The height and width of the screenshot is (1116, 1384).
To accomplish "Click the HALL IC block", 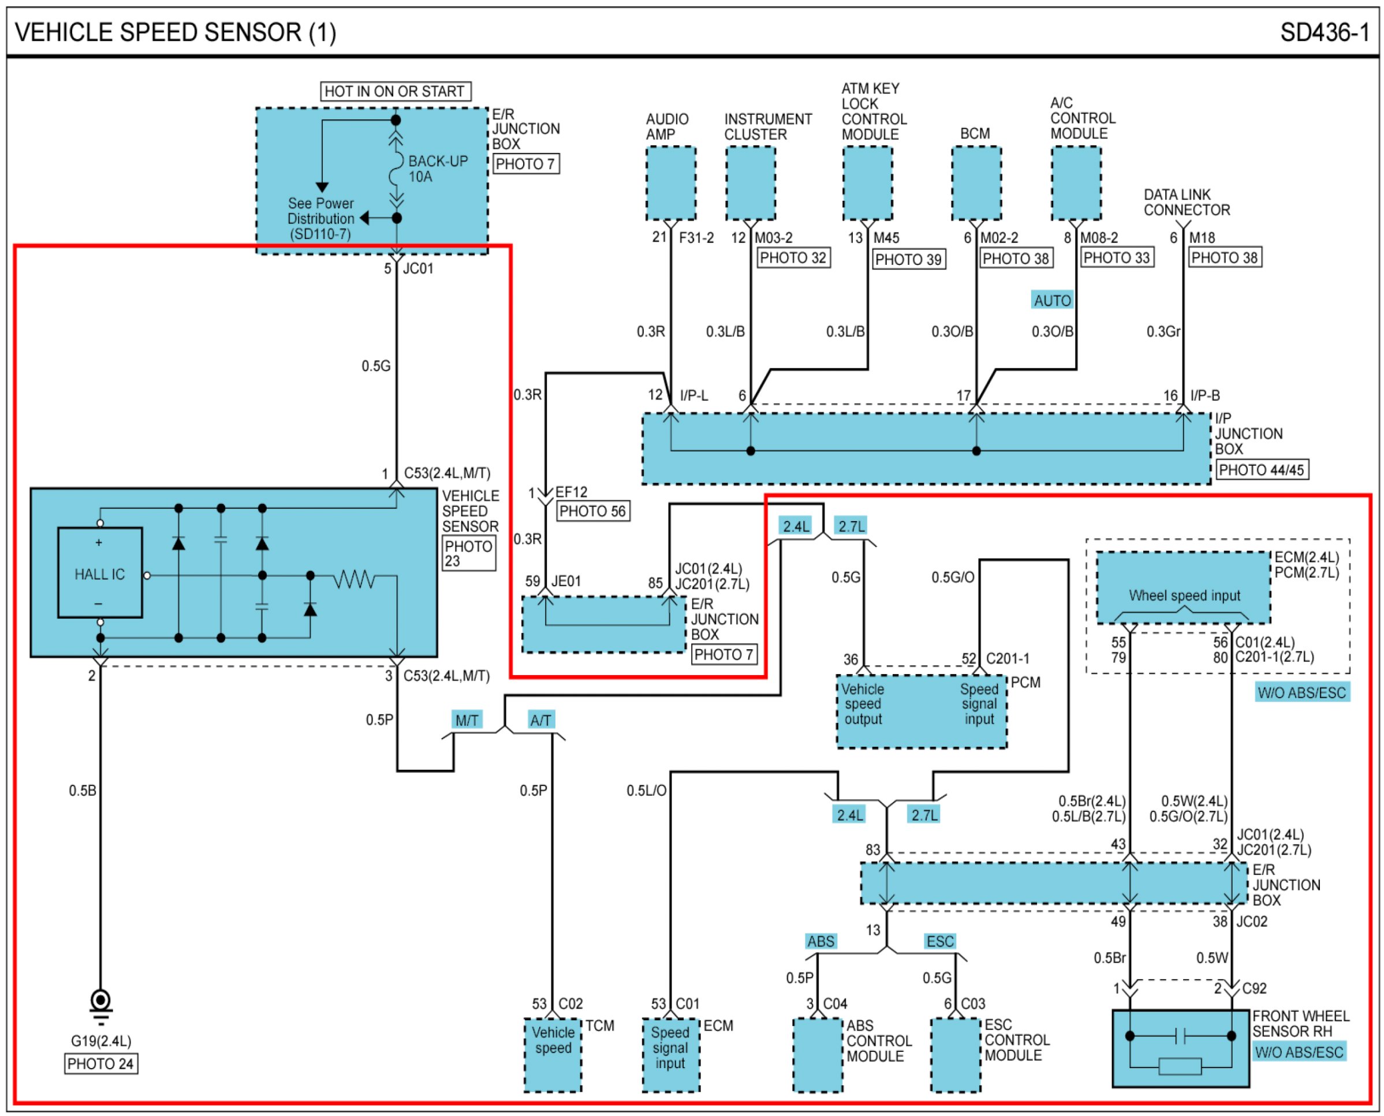I will pyautogui.click(x=100, y=573).
